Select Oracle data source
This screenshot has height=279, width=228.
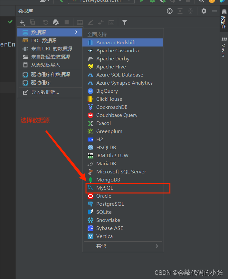(x=123, y=196)
